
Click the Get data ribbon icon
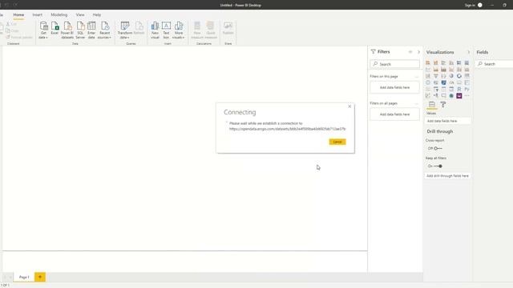click(x=43, y=30)
